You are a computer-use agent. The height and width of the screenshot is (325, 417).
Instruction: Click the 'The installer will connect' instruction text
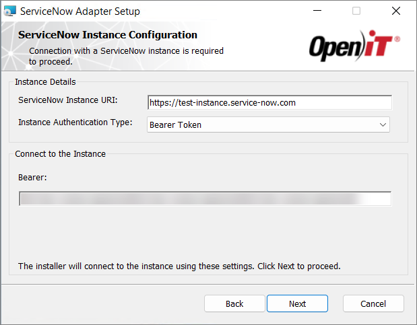[x=179, y=266]
